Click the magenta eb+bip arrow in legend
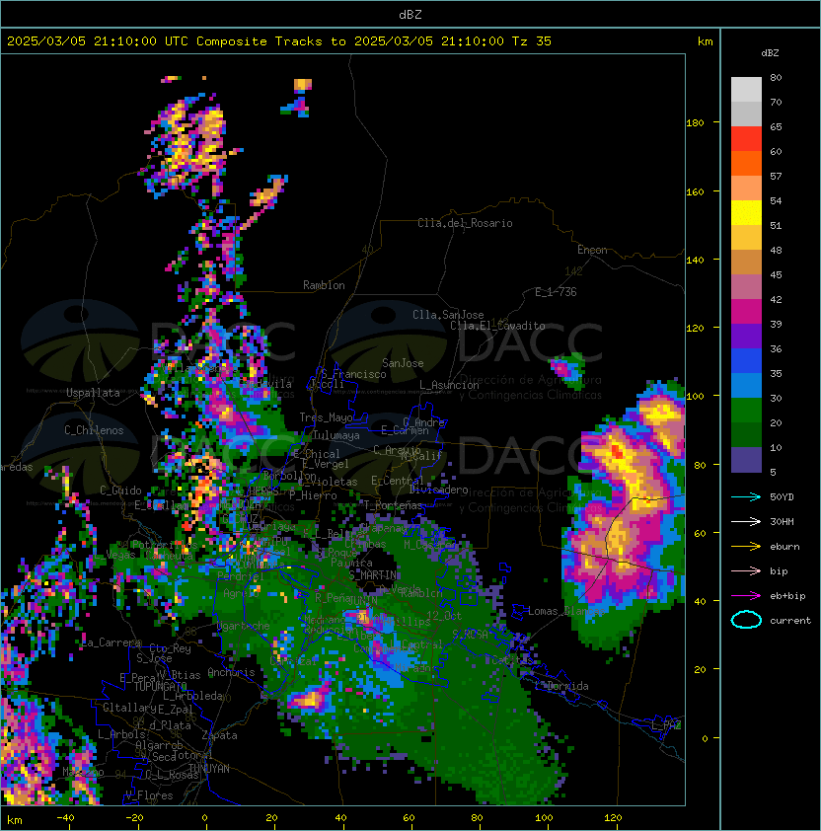The image size is (821, 831). (746, 596)
